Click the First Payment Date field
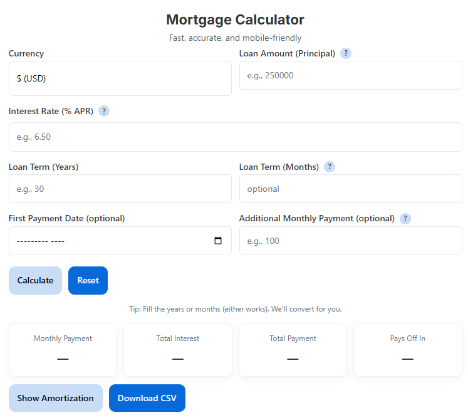This screenshot has height=420, width=468. tap(110, 241)
